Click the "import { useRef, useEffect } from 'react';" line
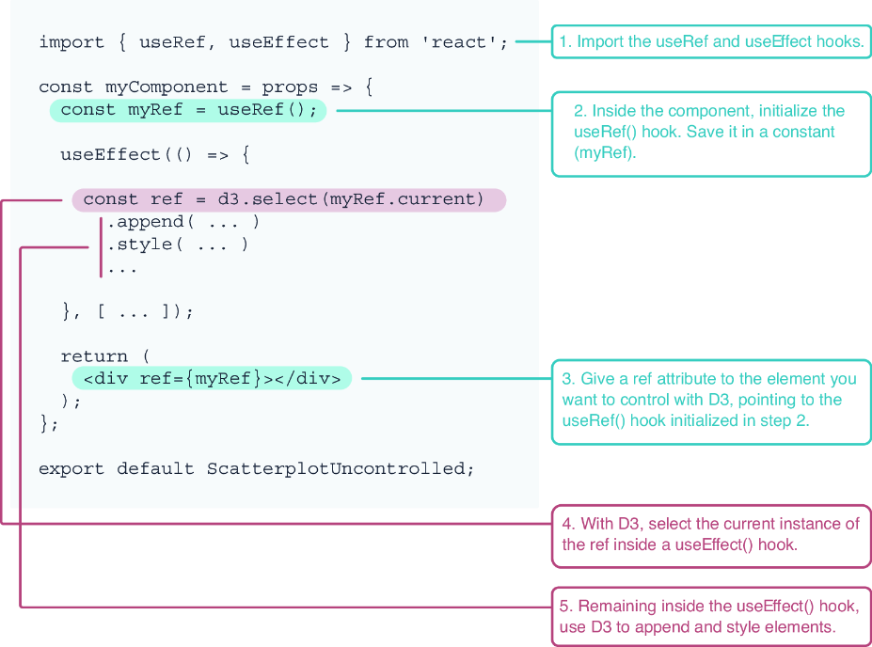Image resolution: width=872 pixels, height=647 pixels. [x=273, y=42]
